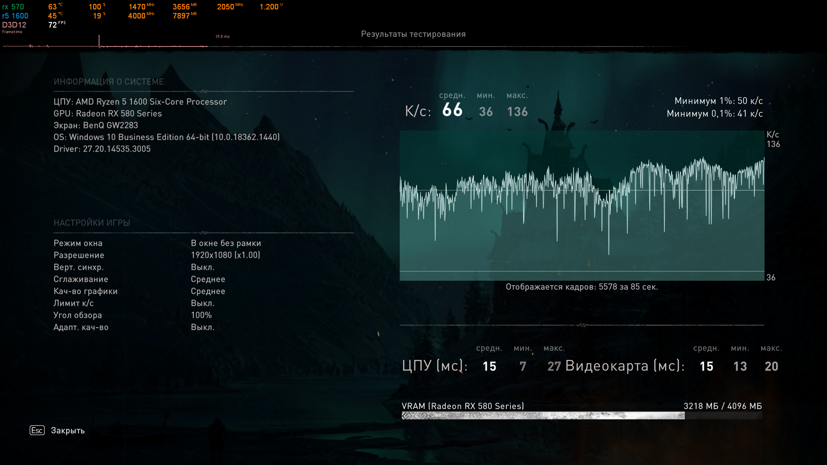
Task: Click the VRAM usage progress bar
Action: pyautogui.click(x=581, y=415)
